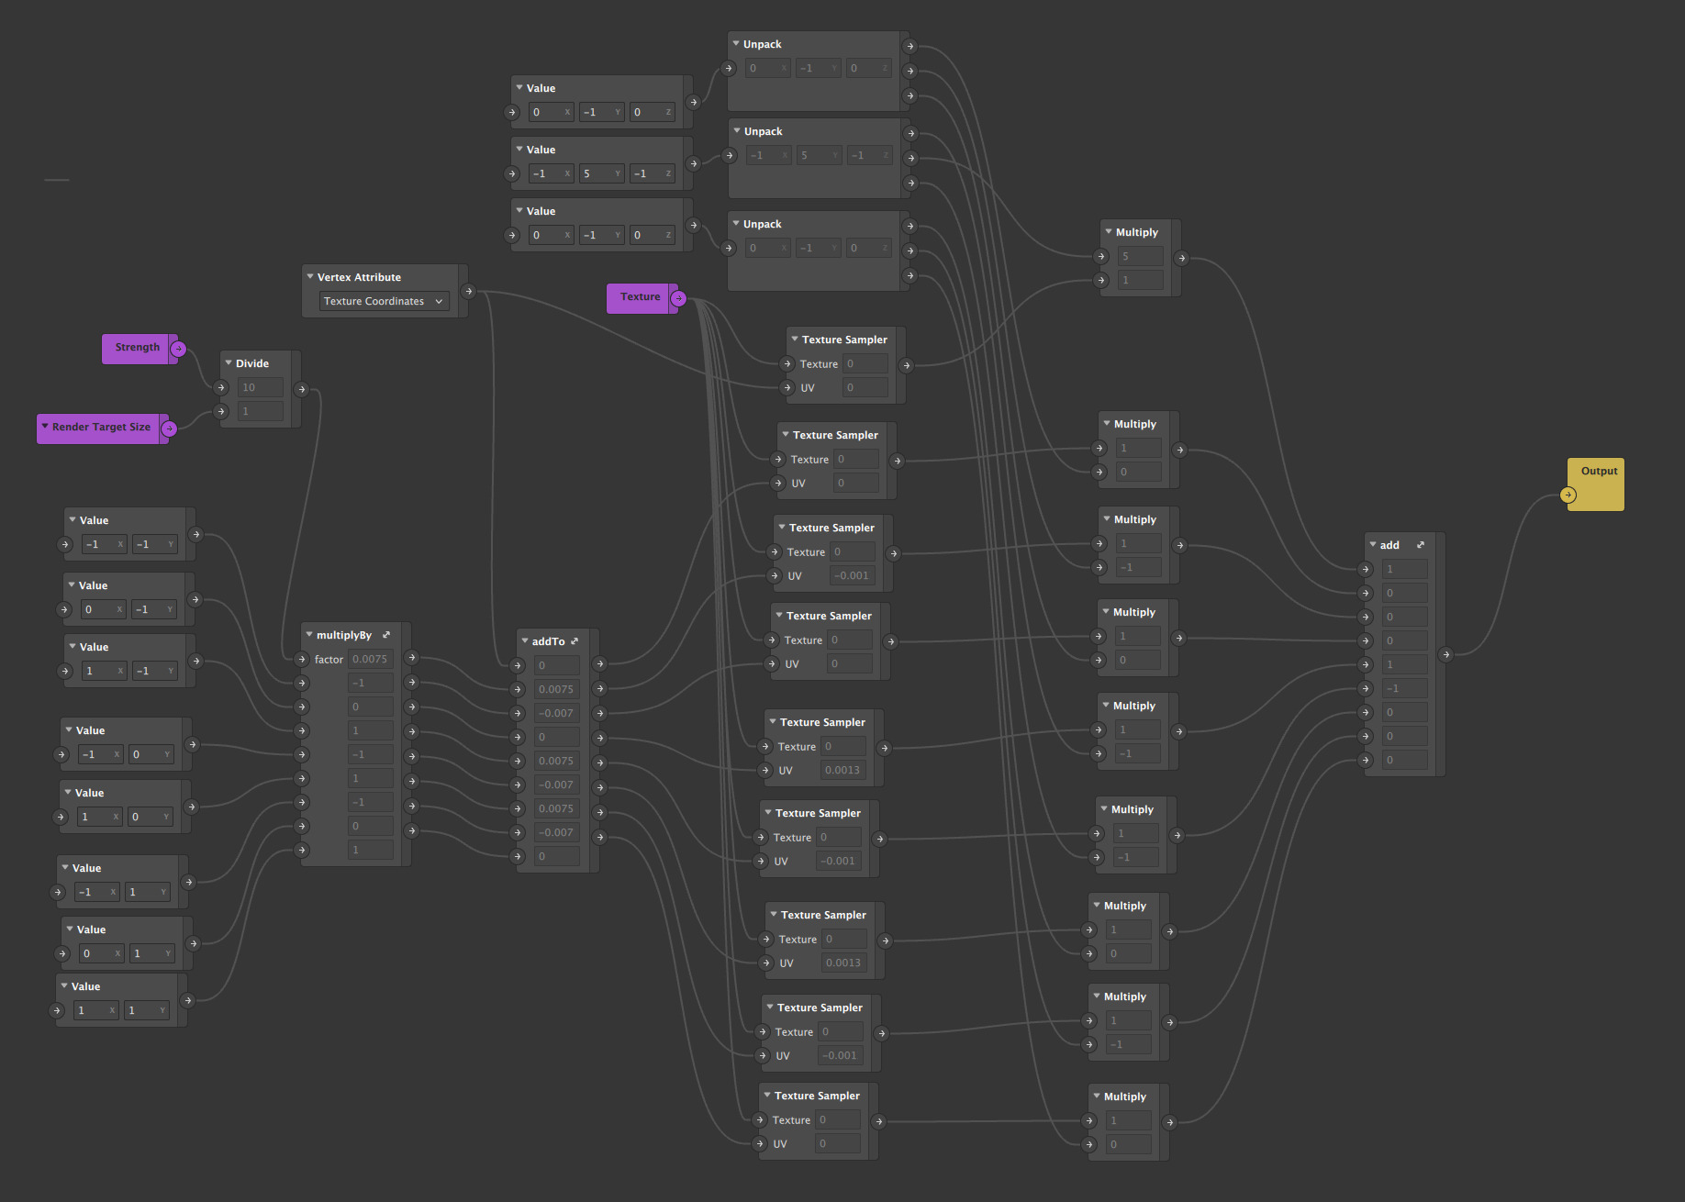Click the multiplyBy factor input port
Image resolution: width=1685 pixels, height=1202 pixels.
click(x=302, y=659)
